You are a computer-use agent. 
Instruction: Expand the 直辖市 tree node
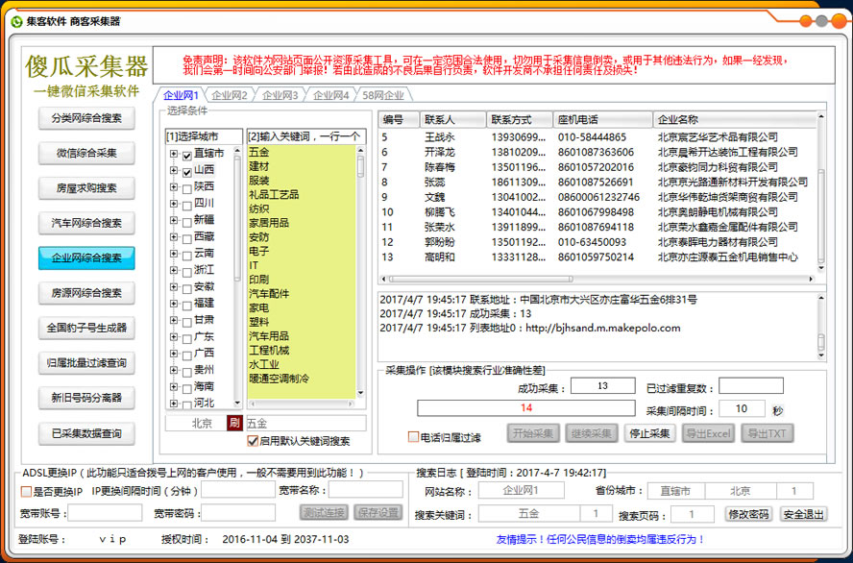(174, 154)
